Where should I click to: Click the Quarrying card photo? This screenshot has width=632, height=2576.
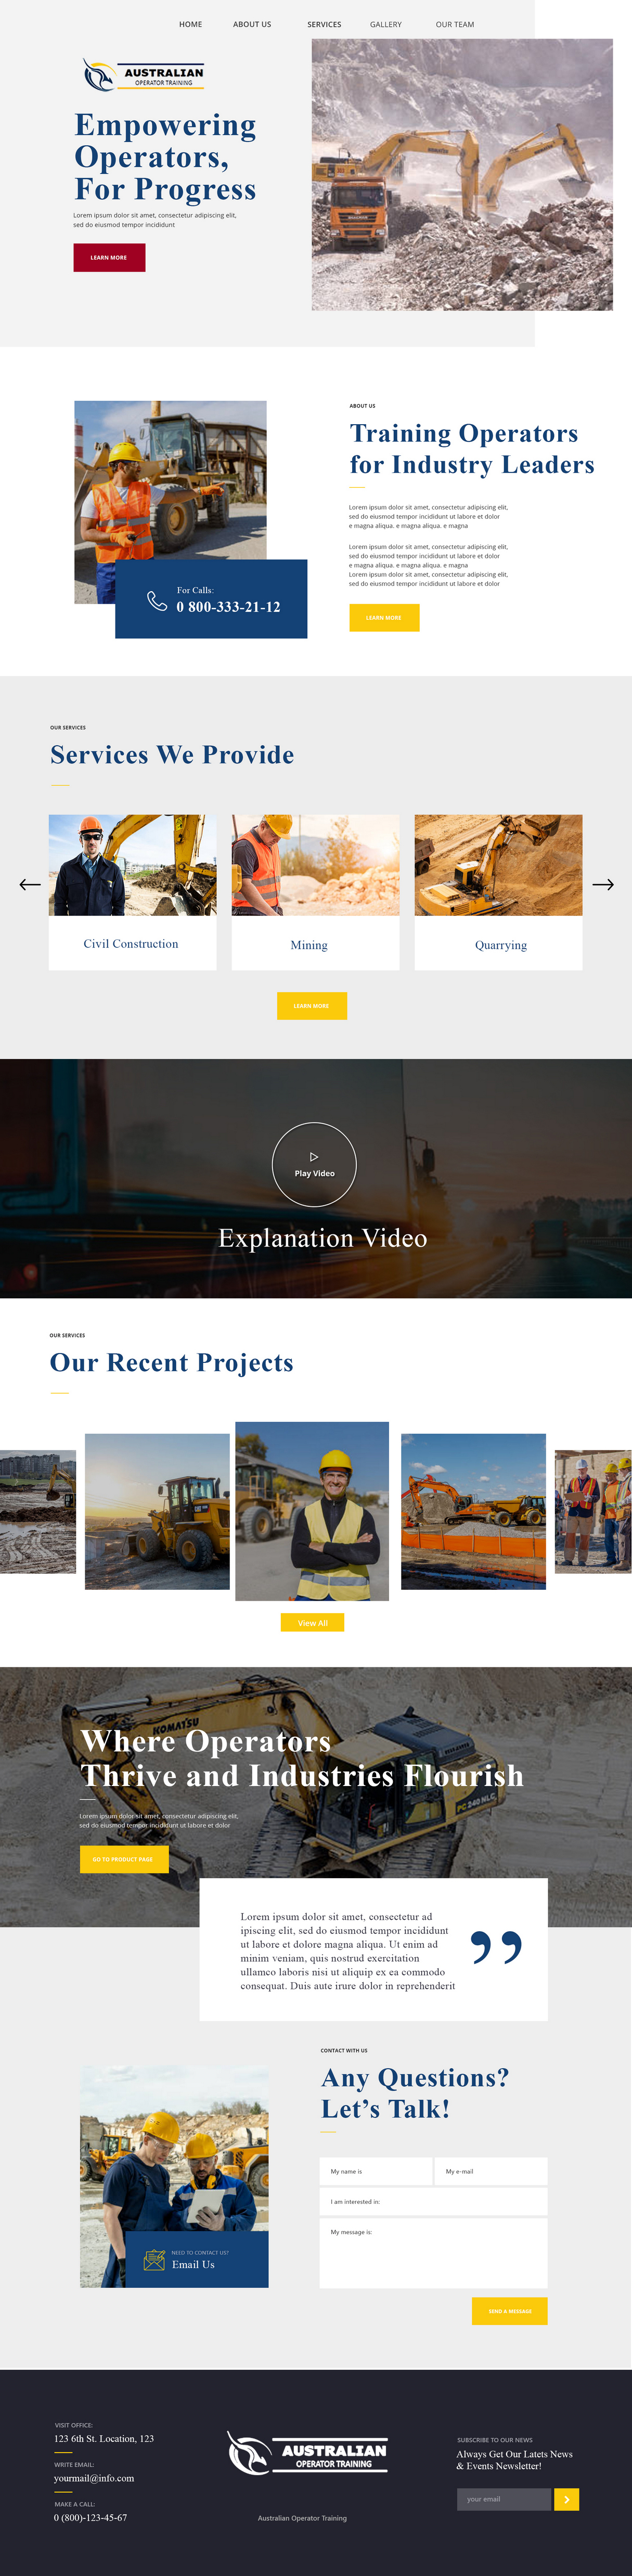(x=498, y=865)
